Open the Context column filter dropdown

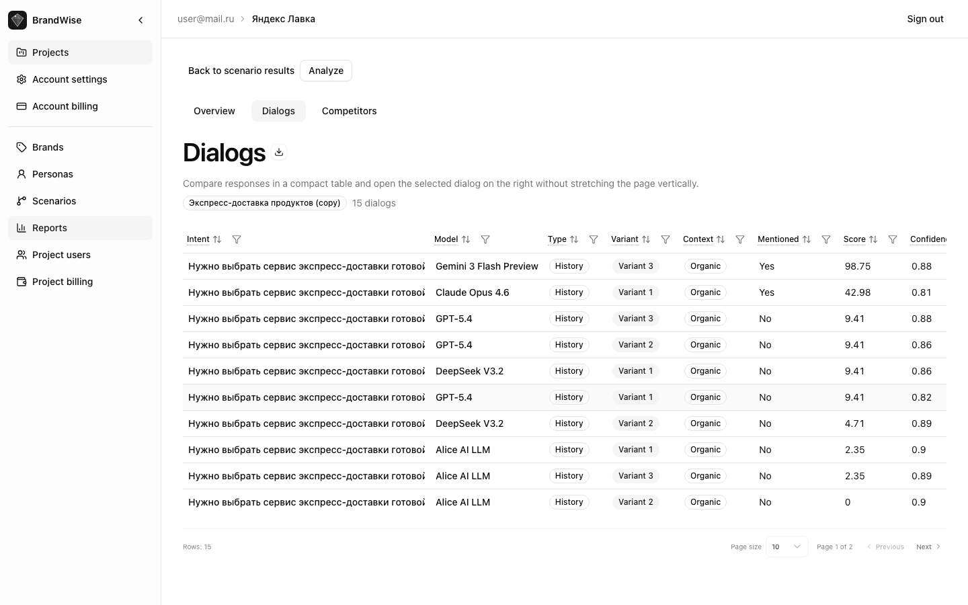(x=740, y=239)
